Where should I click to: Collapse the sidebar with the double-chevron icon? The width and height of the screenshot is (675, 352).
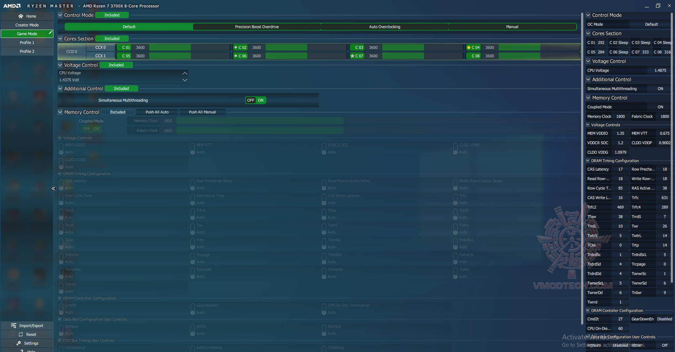point(53,188)
